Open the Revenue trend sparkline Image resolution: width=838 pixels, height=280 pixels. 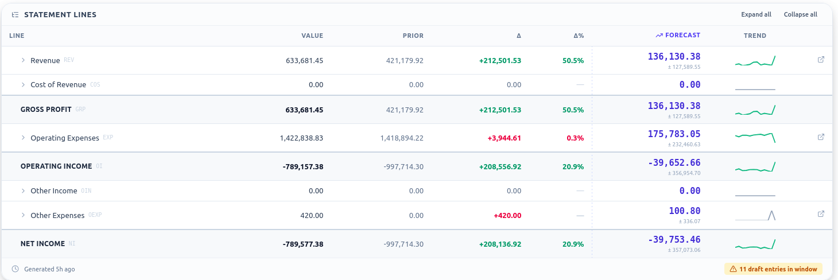coord(755,60)
